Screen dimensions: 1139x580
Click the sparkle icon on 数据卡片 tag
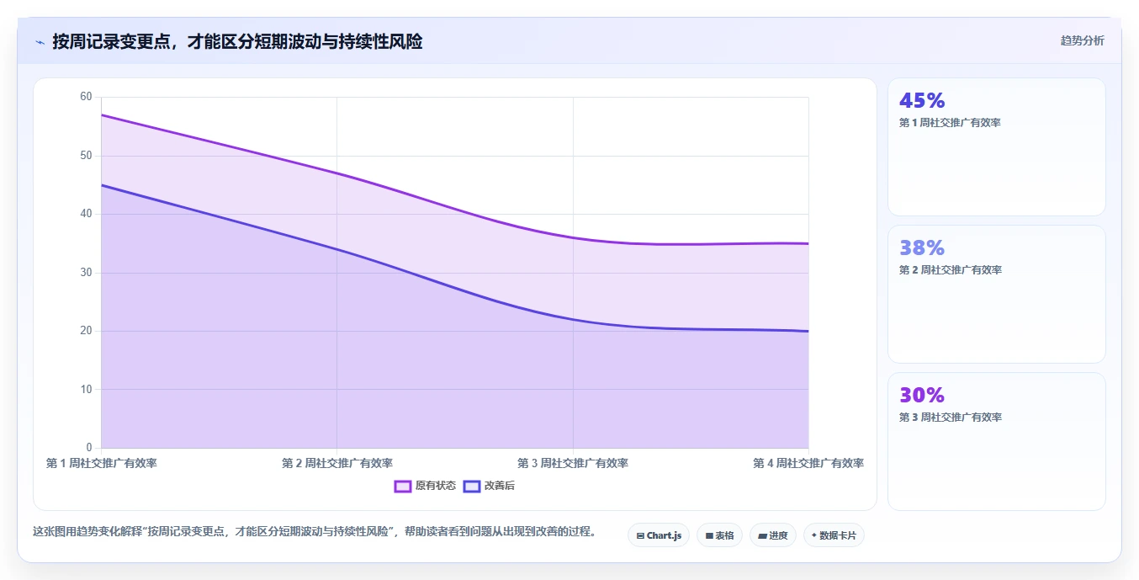[x=814, y=535]
